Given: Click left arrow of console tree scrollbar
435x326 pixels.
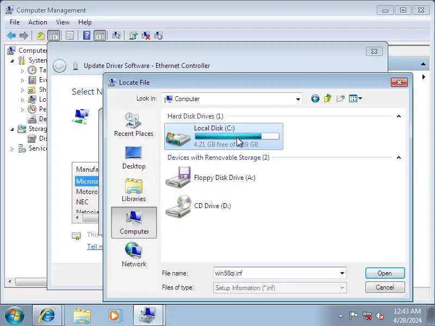Looking at the screenshot, I should point(10,282).
